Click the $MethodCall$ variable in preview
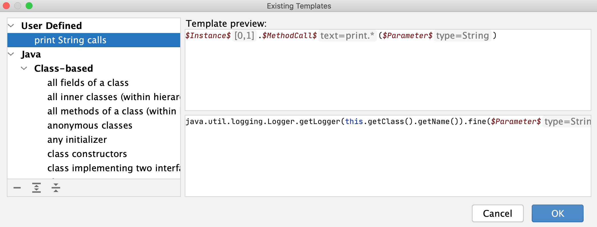The width and height of the screenshot is (597, 227). [289, 36]
